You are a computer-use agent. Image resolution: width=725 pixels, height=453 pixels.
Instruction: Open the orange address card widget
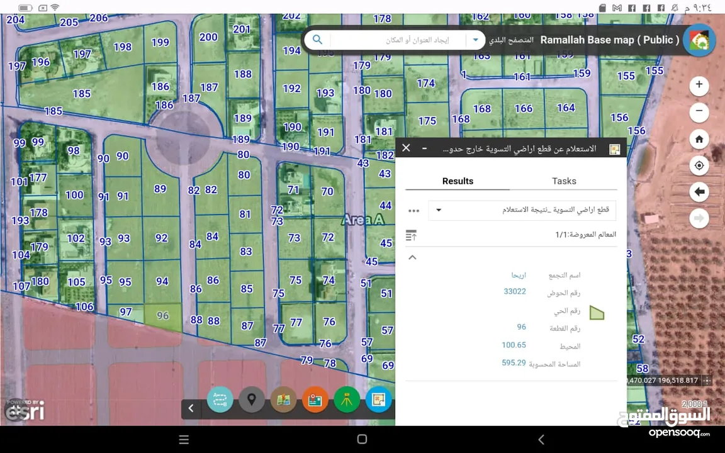tap(315, 400)
